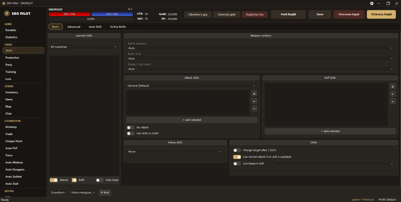The width and height of the screenshot is (401, 202).
Task: Move buff skill up in list
Action: [x=393, y=94]
